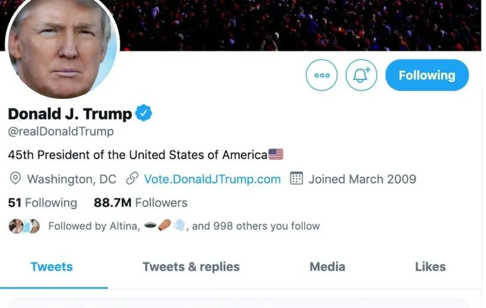This screenshot has height=308, width=486.
Task: Click the location pin icon
Action: point(16,179)
